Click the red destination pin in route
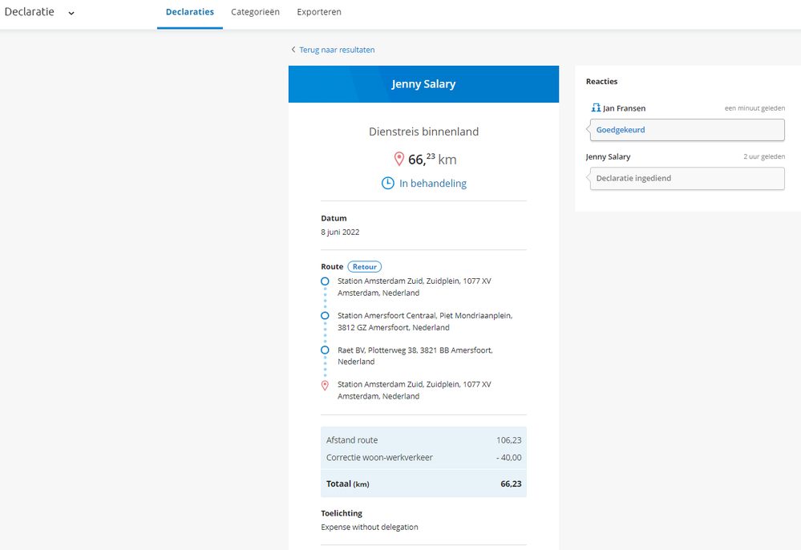Viewport: 801px width, 550px height. 325,386
